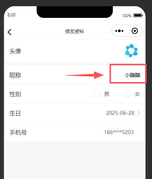Tap the 男 gender label text
This screenshot has height=179, width=152.
[x=107, y=94]
